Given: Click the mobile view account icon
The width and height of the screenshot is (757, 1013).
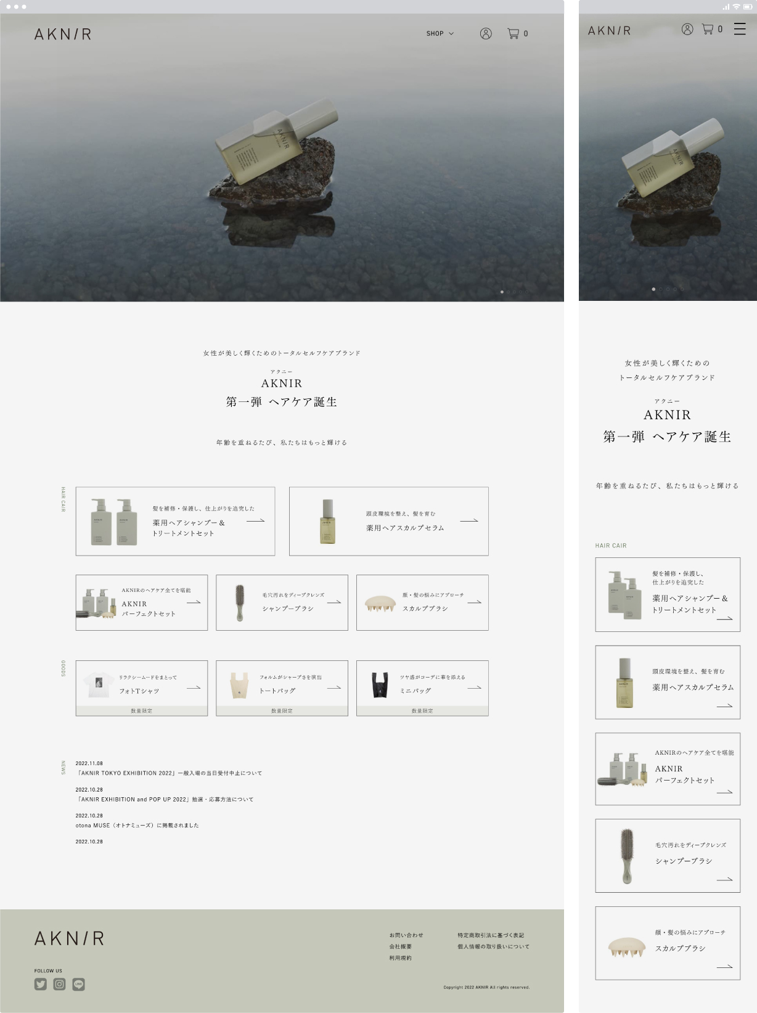Looking at the screenshot, I should click(x=687, y=29).
